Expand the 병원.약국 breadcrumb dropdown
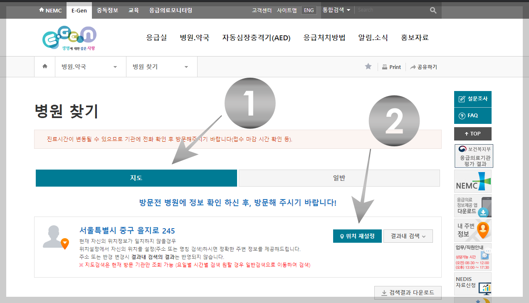Viewport: 529px width, 303px height. (x=90, y=67)
